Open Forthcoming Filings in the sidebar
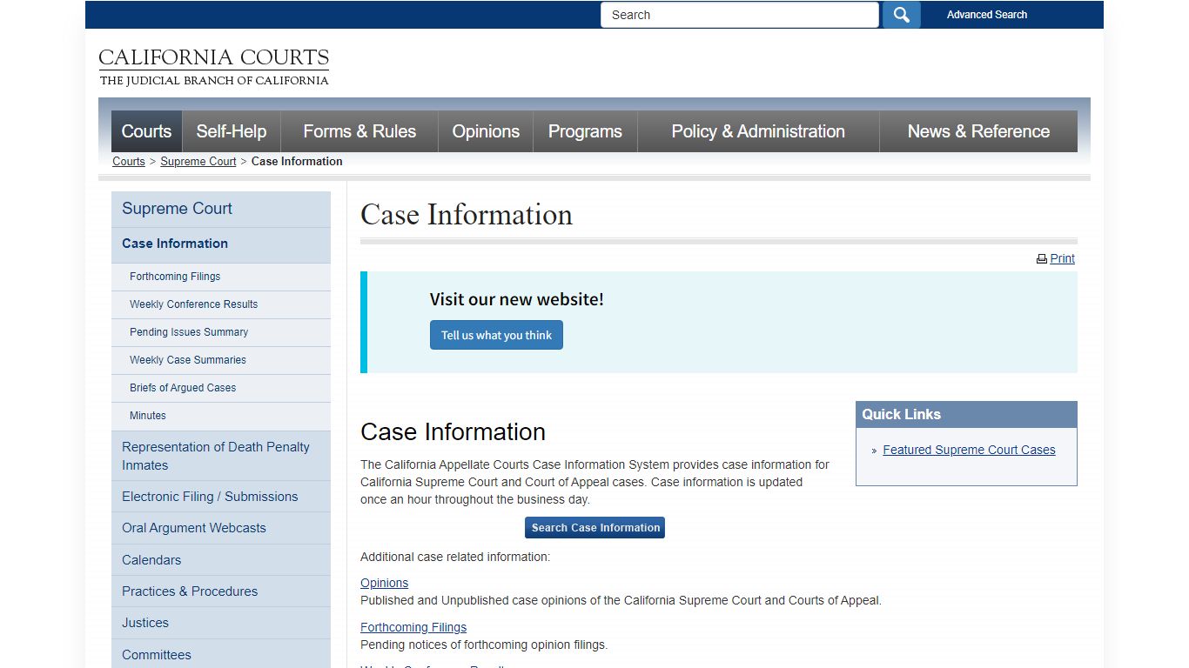The image size is (1189, 668). [x=221, y=277]
